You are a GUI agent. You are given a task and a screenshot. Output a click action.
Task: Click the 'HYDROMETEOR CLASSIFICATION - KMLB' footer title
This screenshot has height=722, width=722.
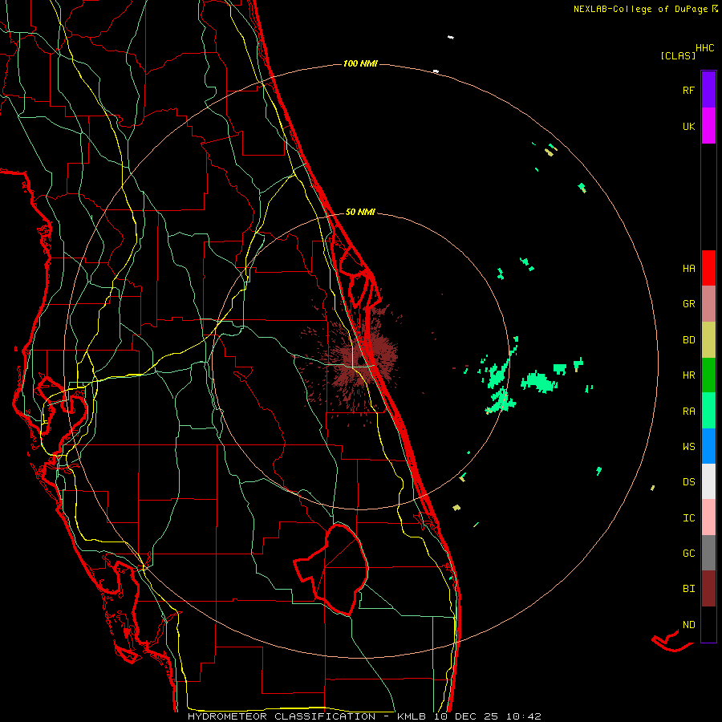(x=306, y=716)
